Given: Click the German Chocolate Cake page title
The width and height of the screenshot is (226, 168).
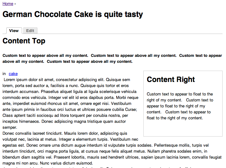Looking at the screenshot, I should (73, 14).
